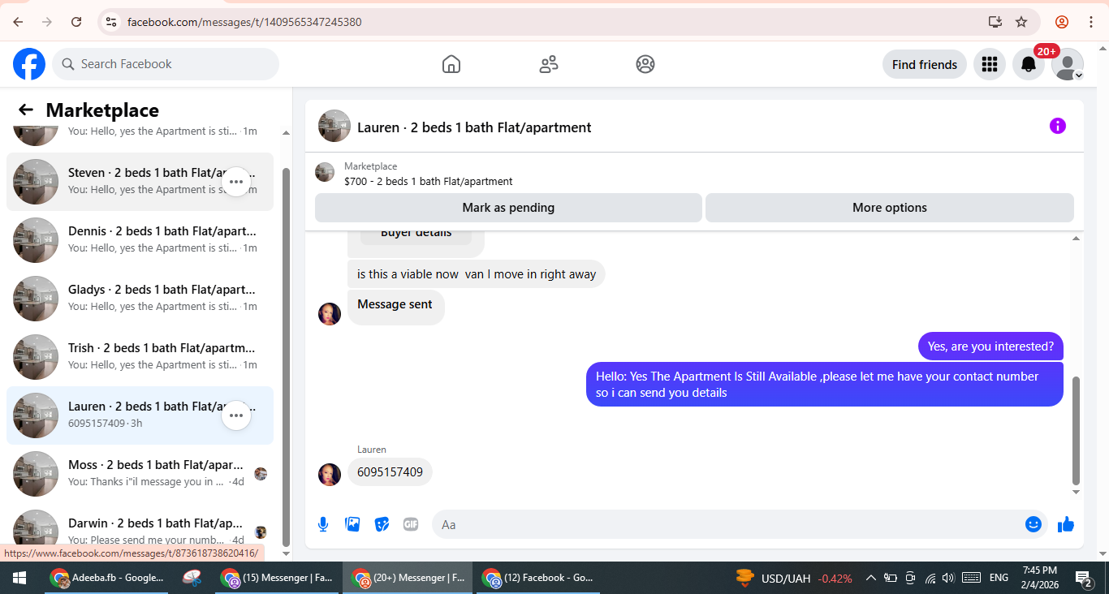Viewport: 1109px width, 594px height.
Task: Open the notifications bell icon
Action: pyautogui.click(x=1029, y=64)
